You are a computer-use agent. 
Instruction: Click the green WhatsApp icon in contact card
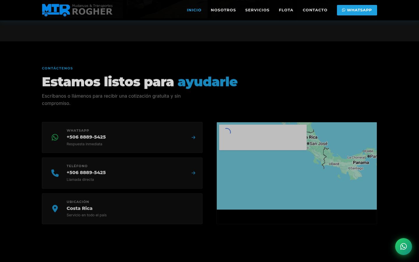point(55,137)
